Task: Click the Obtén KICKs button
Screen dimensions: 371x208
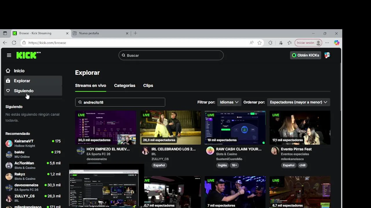Action: 305,55
